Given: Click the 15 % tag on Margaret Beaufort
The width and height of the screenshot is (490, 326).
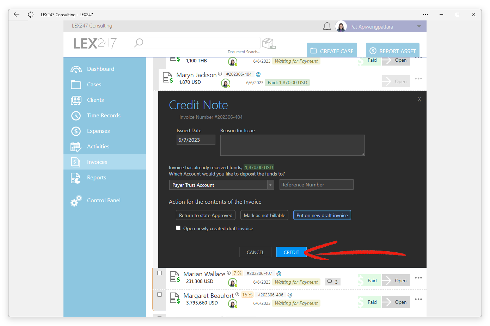Looking at the screenshot, I should click(x=247, y=295).
